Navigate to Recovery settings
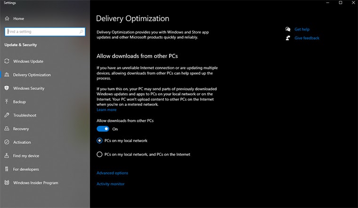This screenshot has height=208, width=358. coord(21,129)
